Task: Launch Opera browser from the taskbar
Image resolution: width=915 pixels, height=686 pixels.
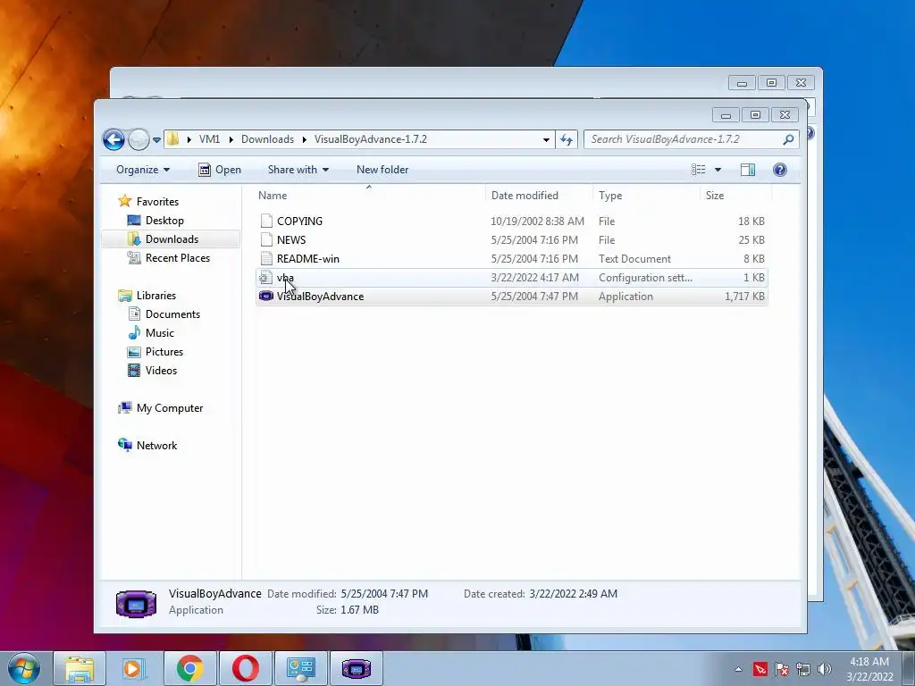Action: click(x=246, y=668)
